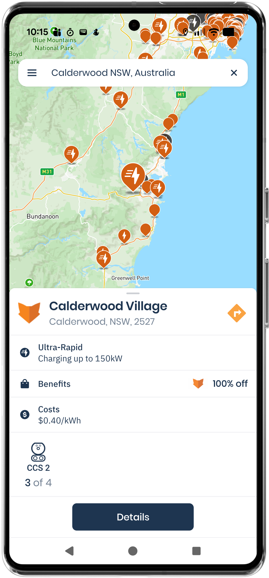Screen dimensions: 269x578
Task: Select the CCS 2 connector icon
Action: 38,452
